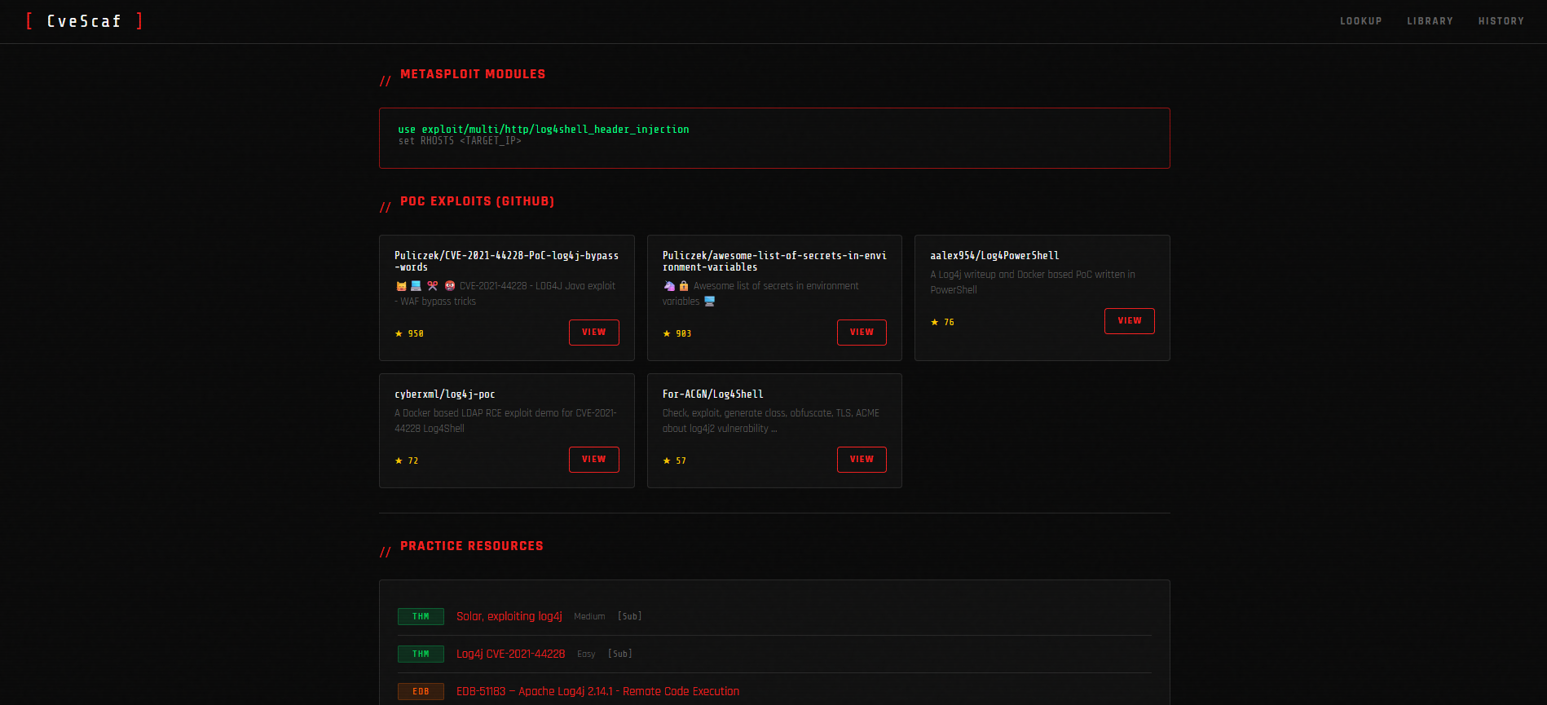View the For-ACGN/Log4Shell repo
1547x705 pixels.
click(862, 460)
